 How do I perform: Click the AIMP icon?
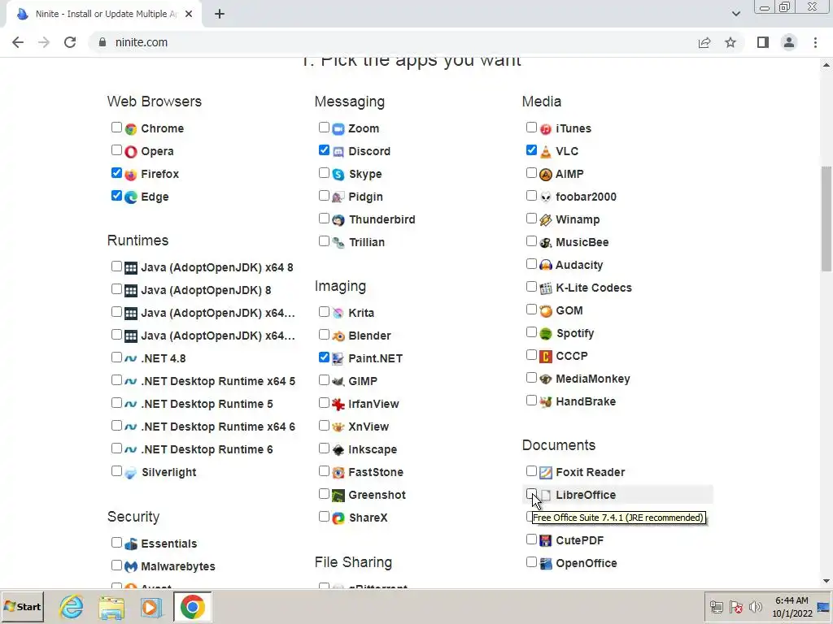click(546, 175)
